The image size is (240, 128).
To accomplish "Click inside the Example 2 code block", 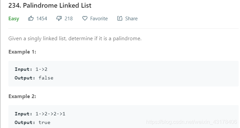I will pyautogui.click(x=123, y=117).
